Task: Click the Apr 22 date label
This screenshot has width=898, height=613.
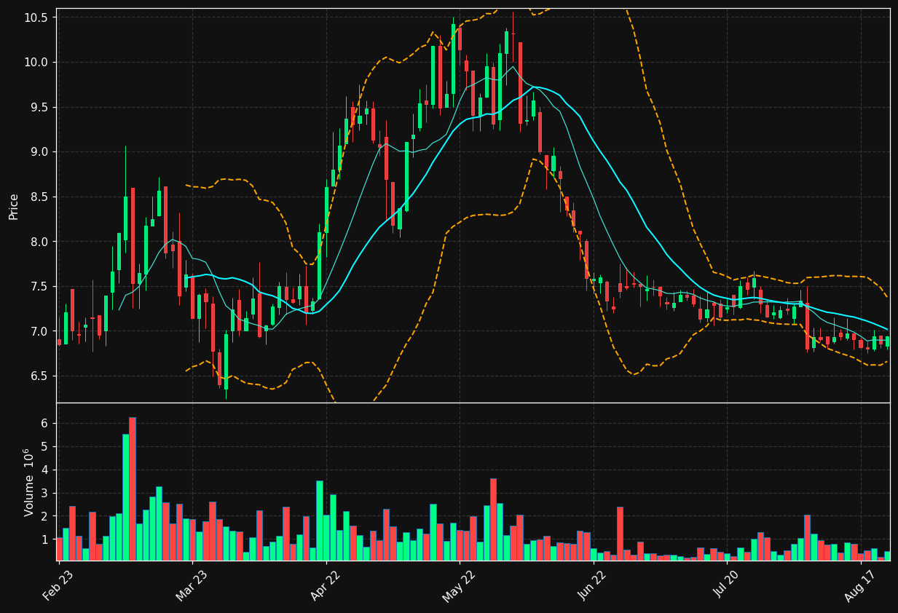Action: pos(326,585)
